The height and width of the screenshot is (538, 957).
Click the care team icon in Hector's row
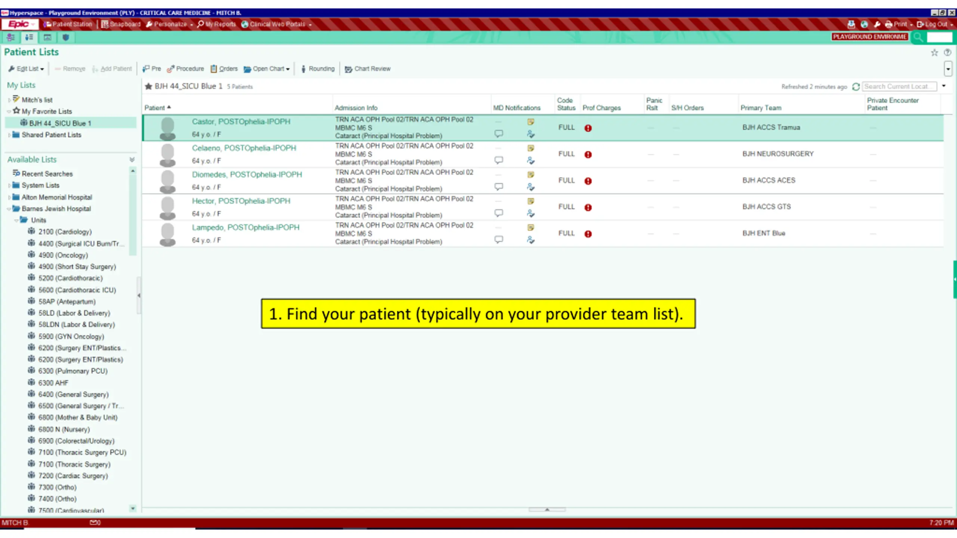click(x=530, y=213)
